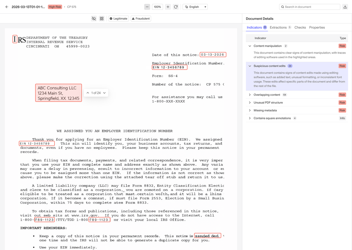The height and width of the screenshot is (250, 352).
Task: Select highlighted letter I in IRS logo
Action: click(x=15, y=39)
